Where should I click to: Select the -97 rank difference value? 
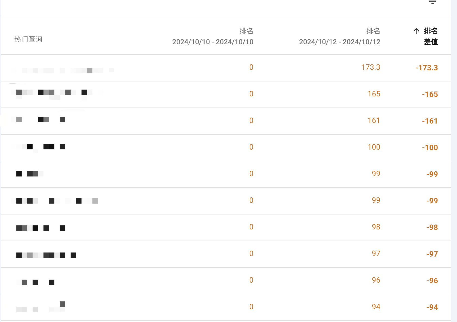[x=432, y=254]
